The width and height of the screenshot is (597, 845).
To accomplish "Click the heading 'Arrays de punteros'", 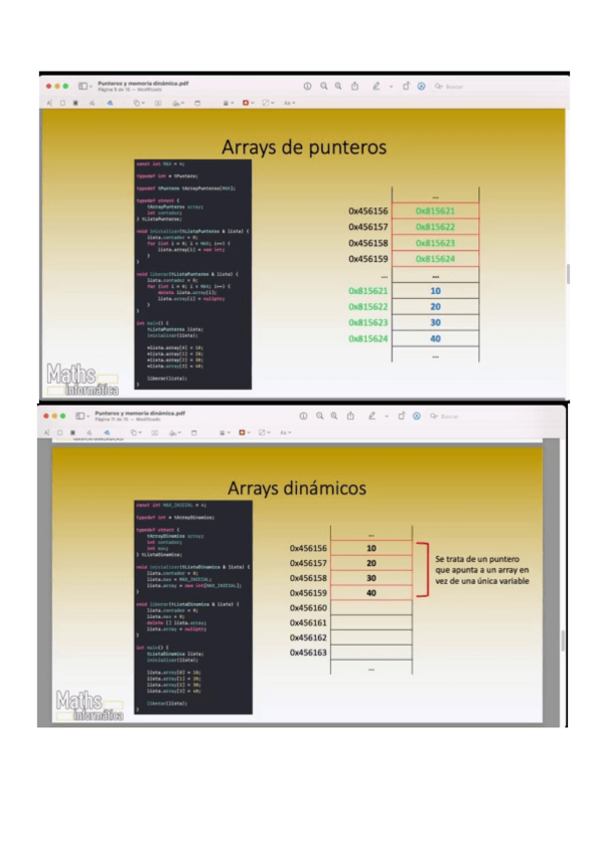I will click(x=304, y=147).
